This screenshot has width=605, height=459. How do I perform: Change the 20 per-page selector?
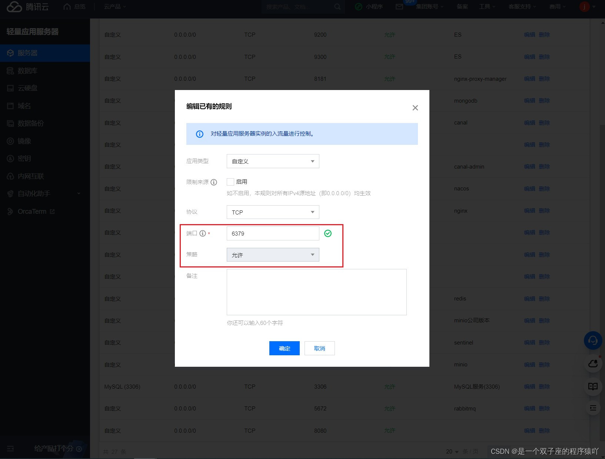(452, 452)
